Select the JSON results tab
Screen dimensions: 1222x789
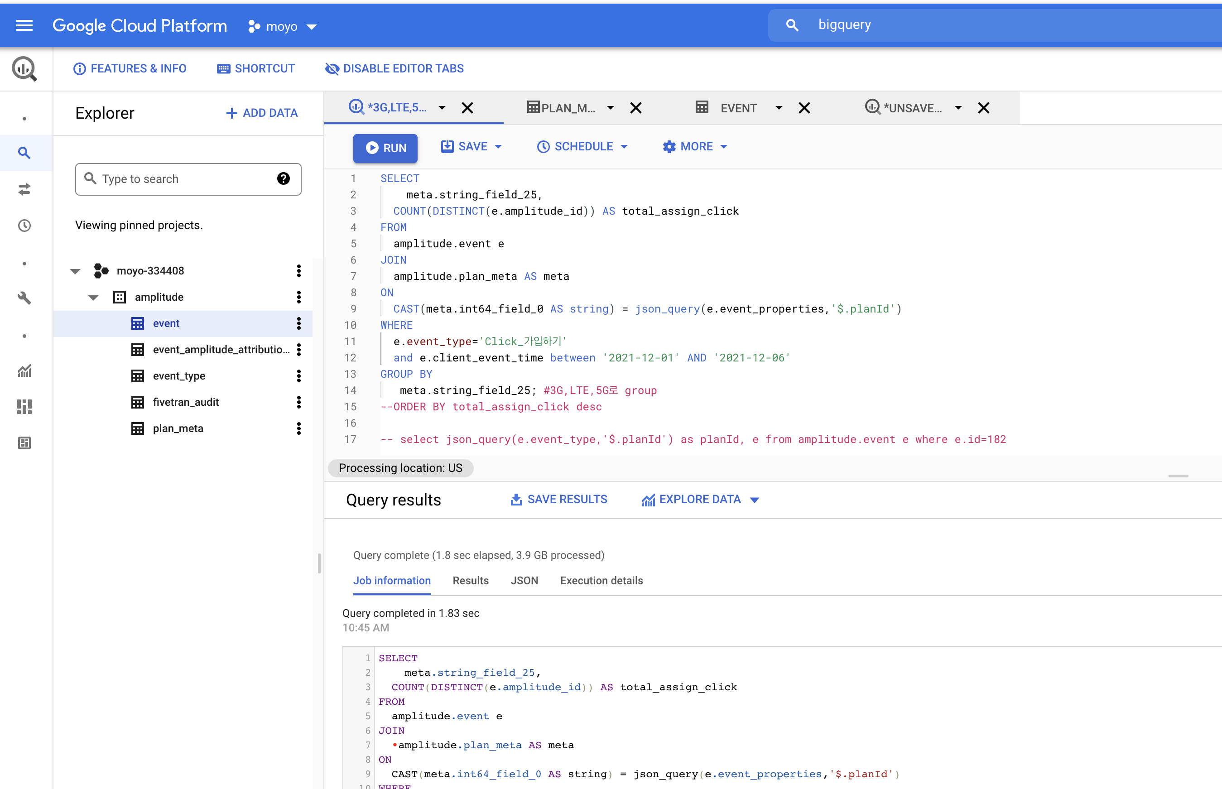524,581
